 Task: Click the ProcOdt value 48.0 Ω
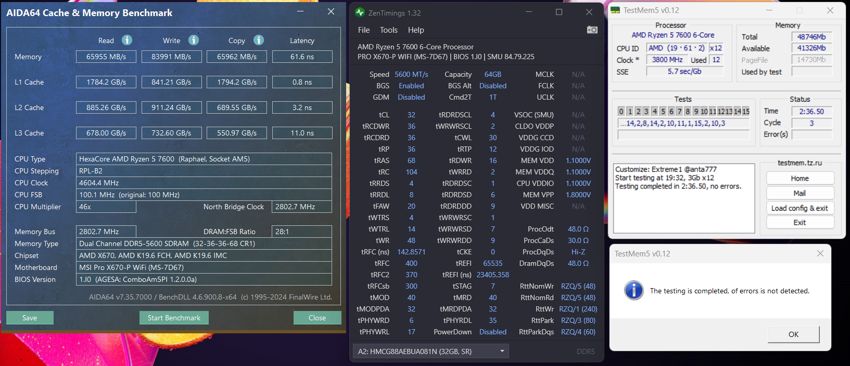point(578,229)
